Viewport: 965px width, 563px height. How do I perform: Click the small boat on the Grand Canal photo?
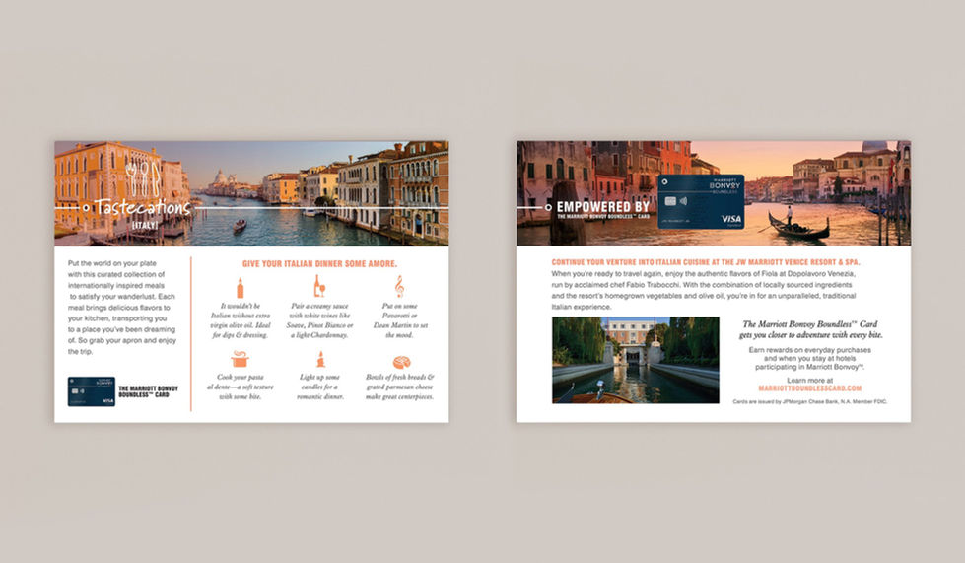tap(240, 226)
